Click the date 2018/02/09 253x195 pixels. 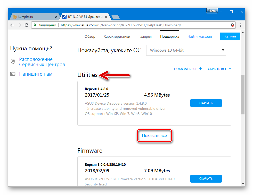(97, 171)
